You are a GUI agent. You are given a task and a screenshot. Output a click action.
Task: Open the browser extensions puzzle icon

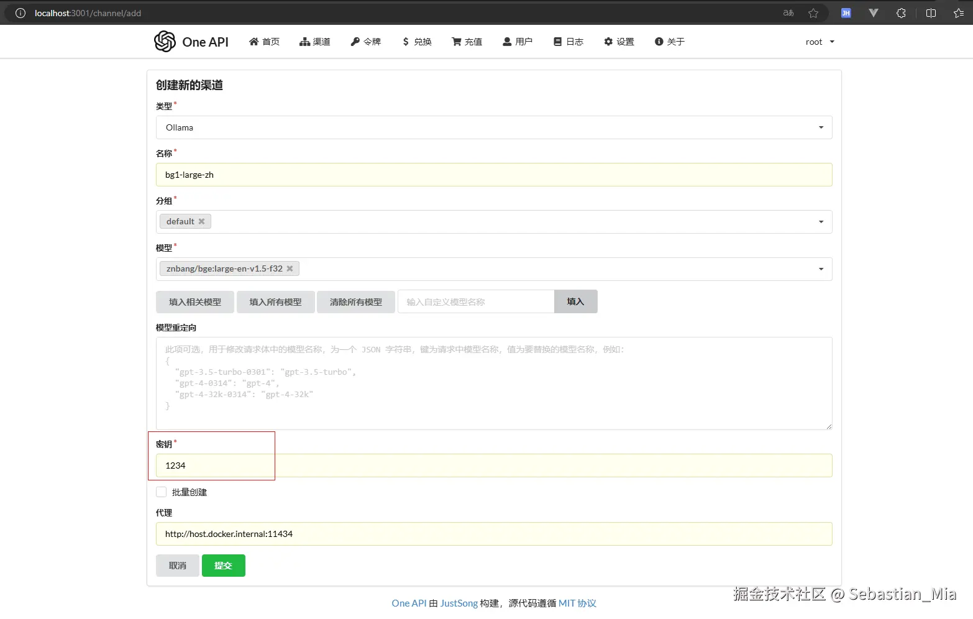(x=901, y=13)
